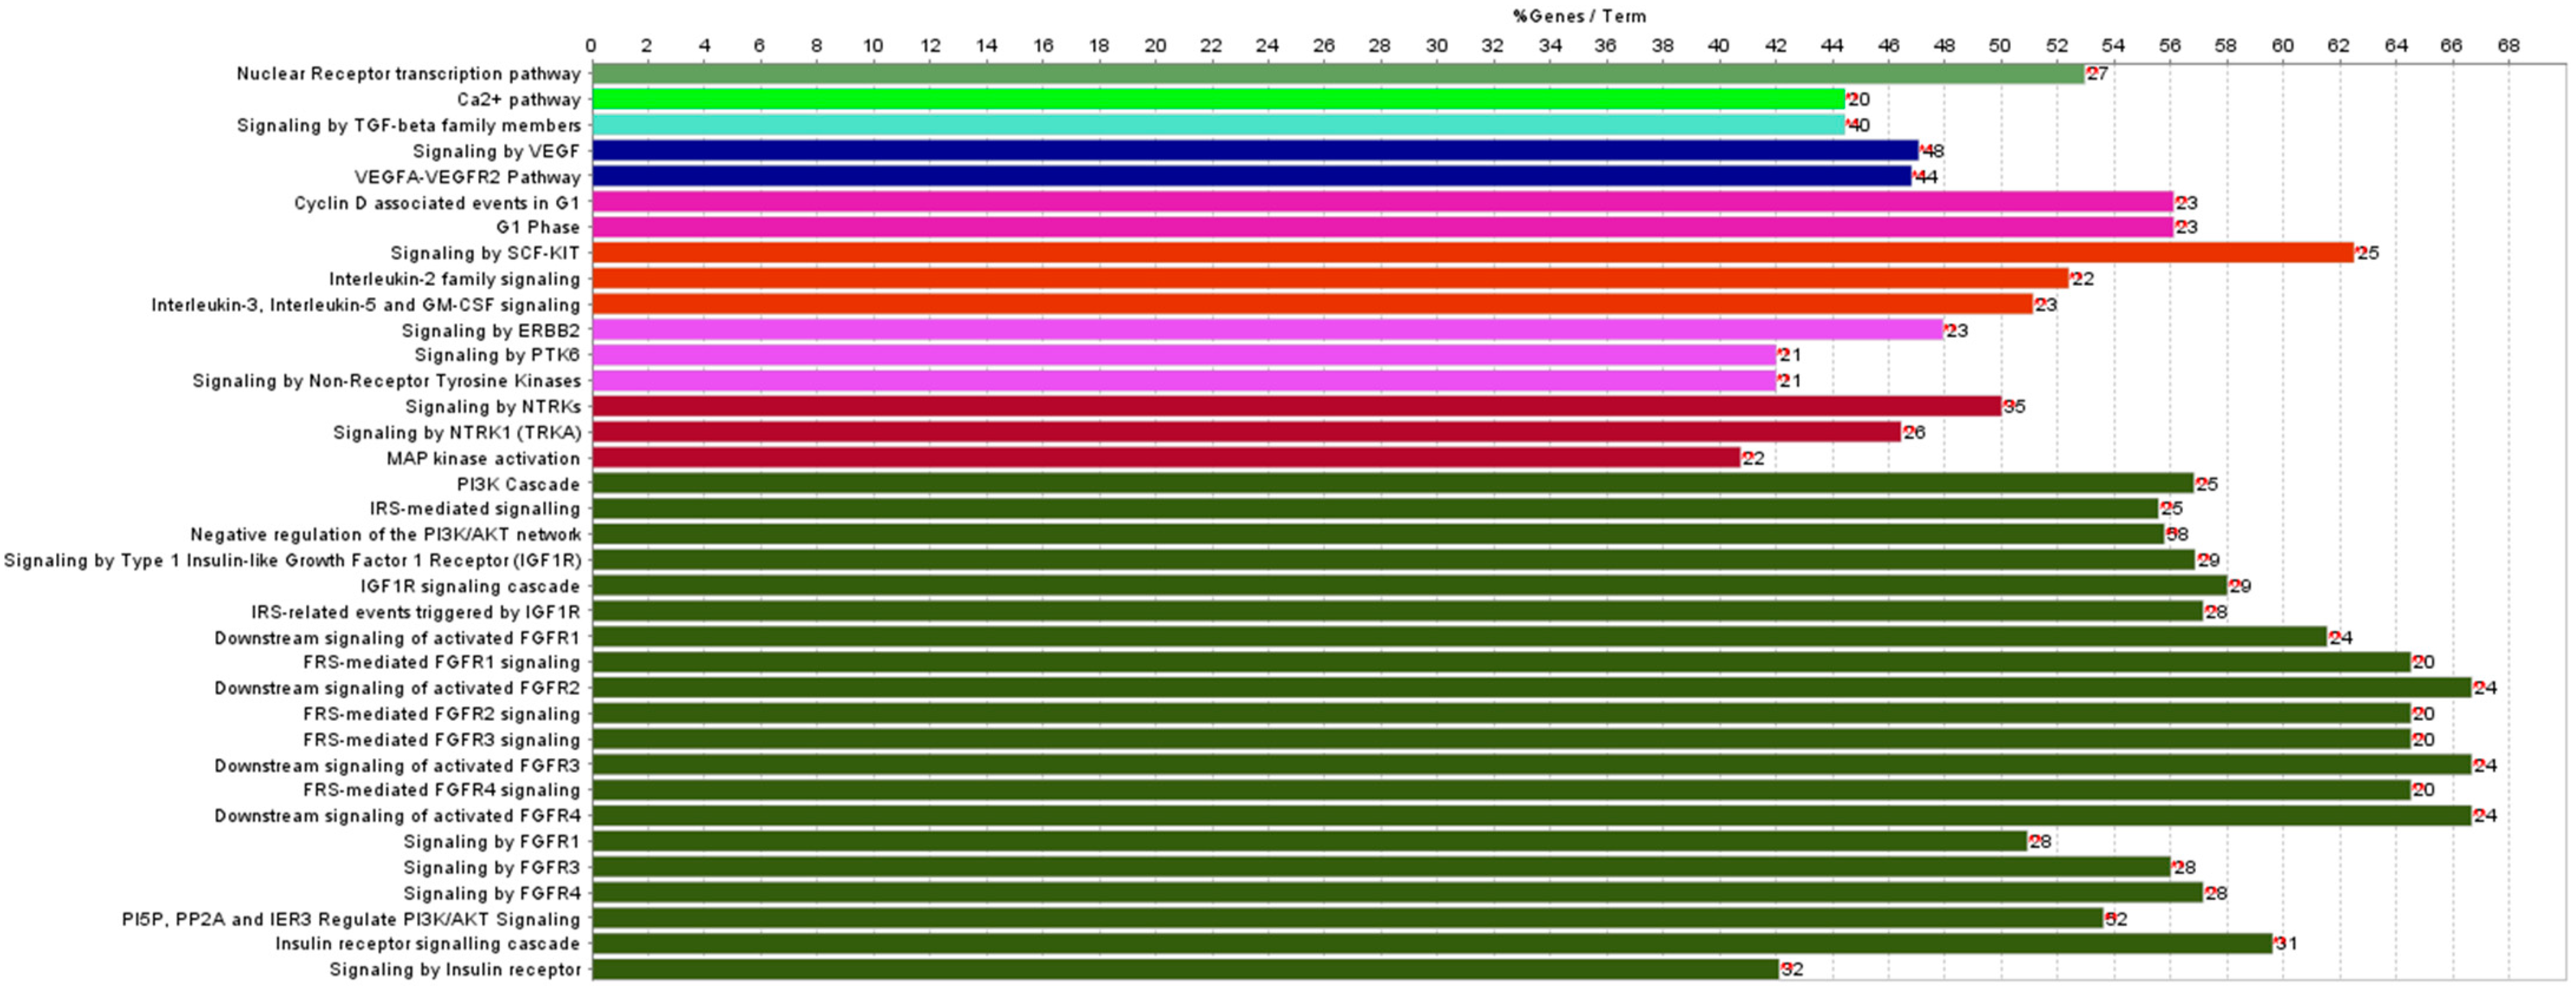
Task: Click the Signaling by VEGF navy bar
Action: point(1255,151)
